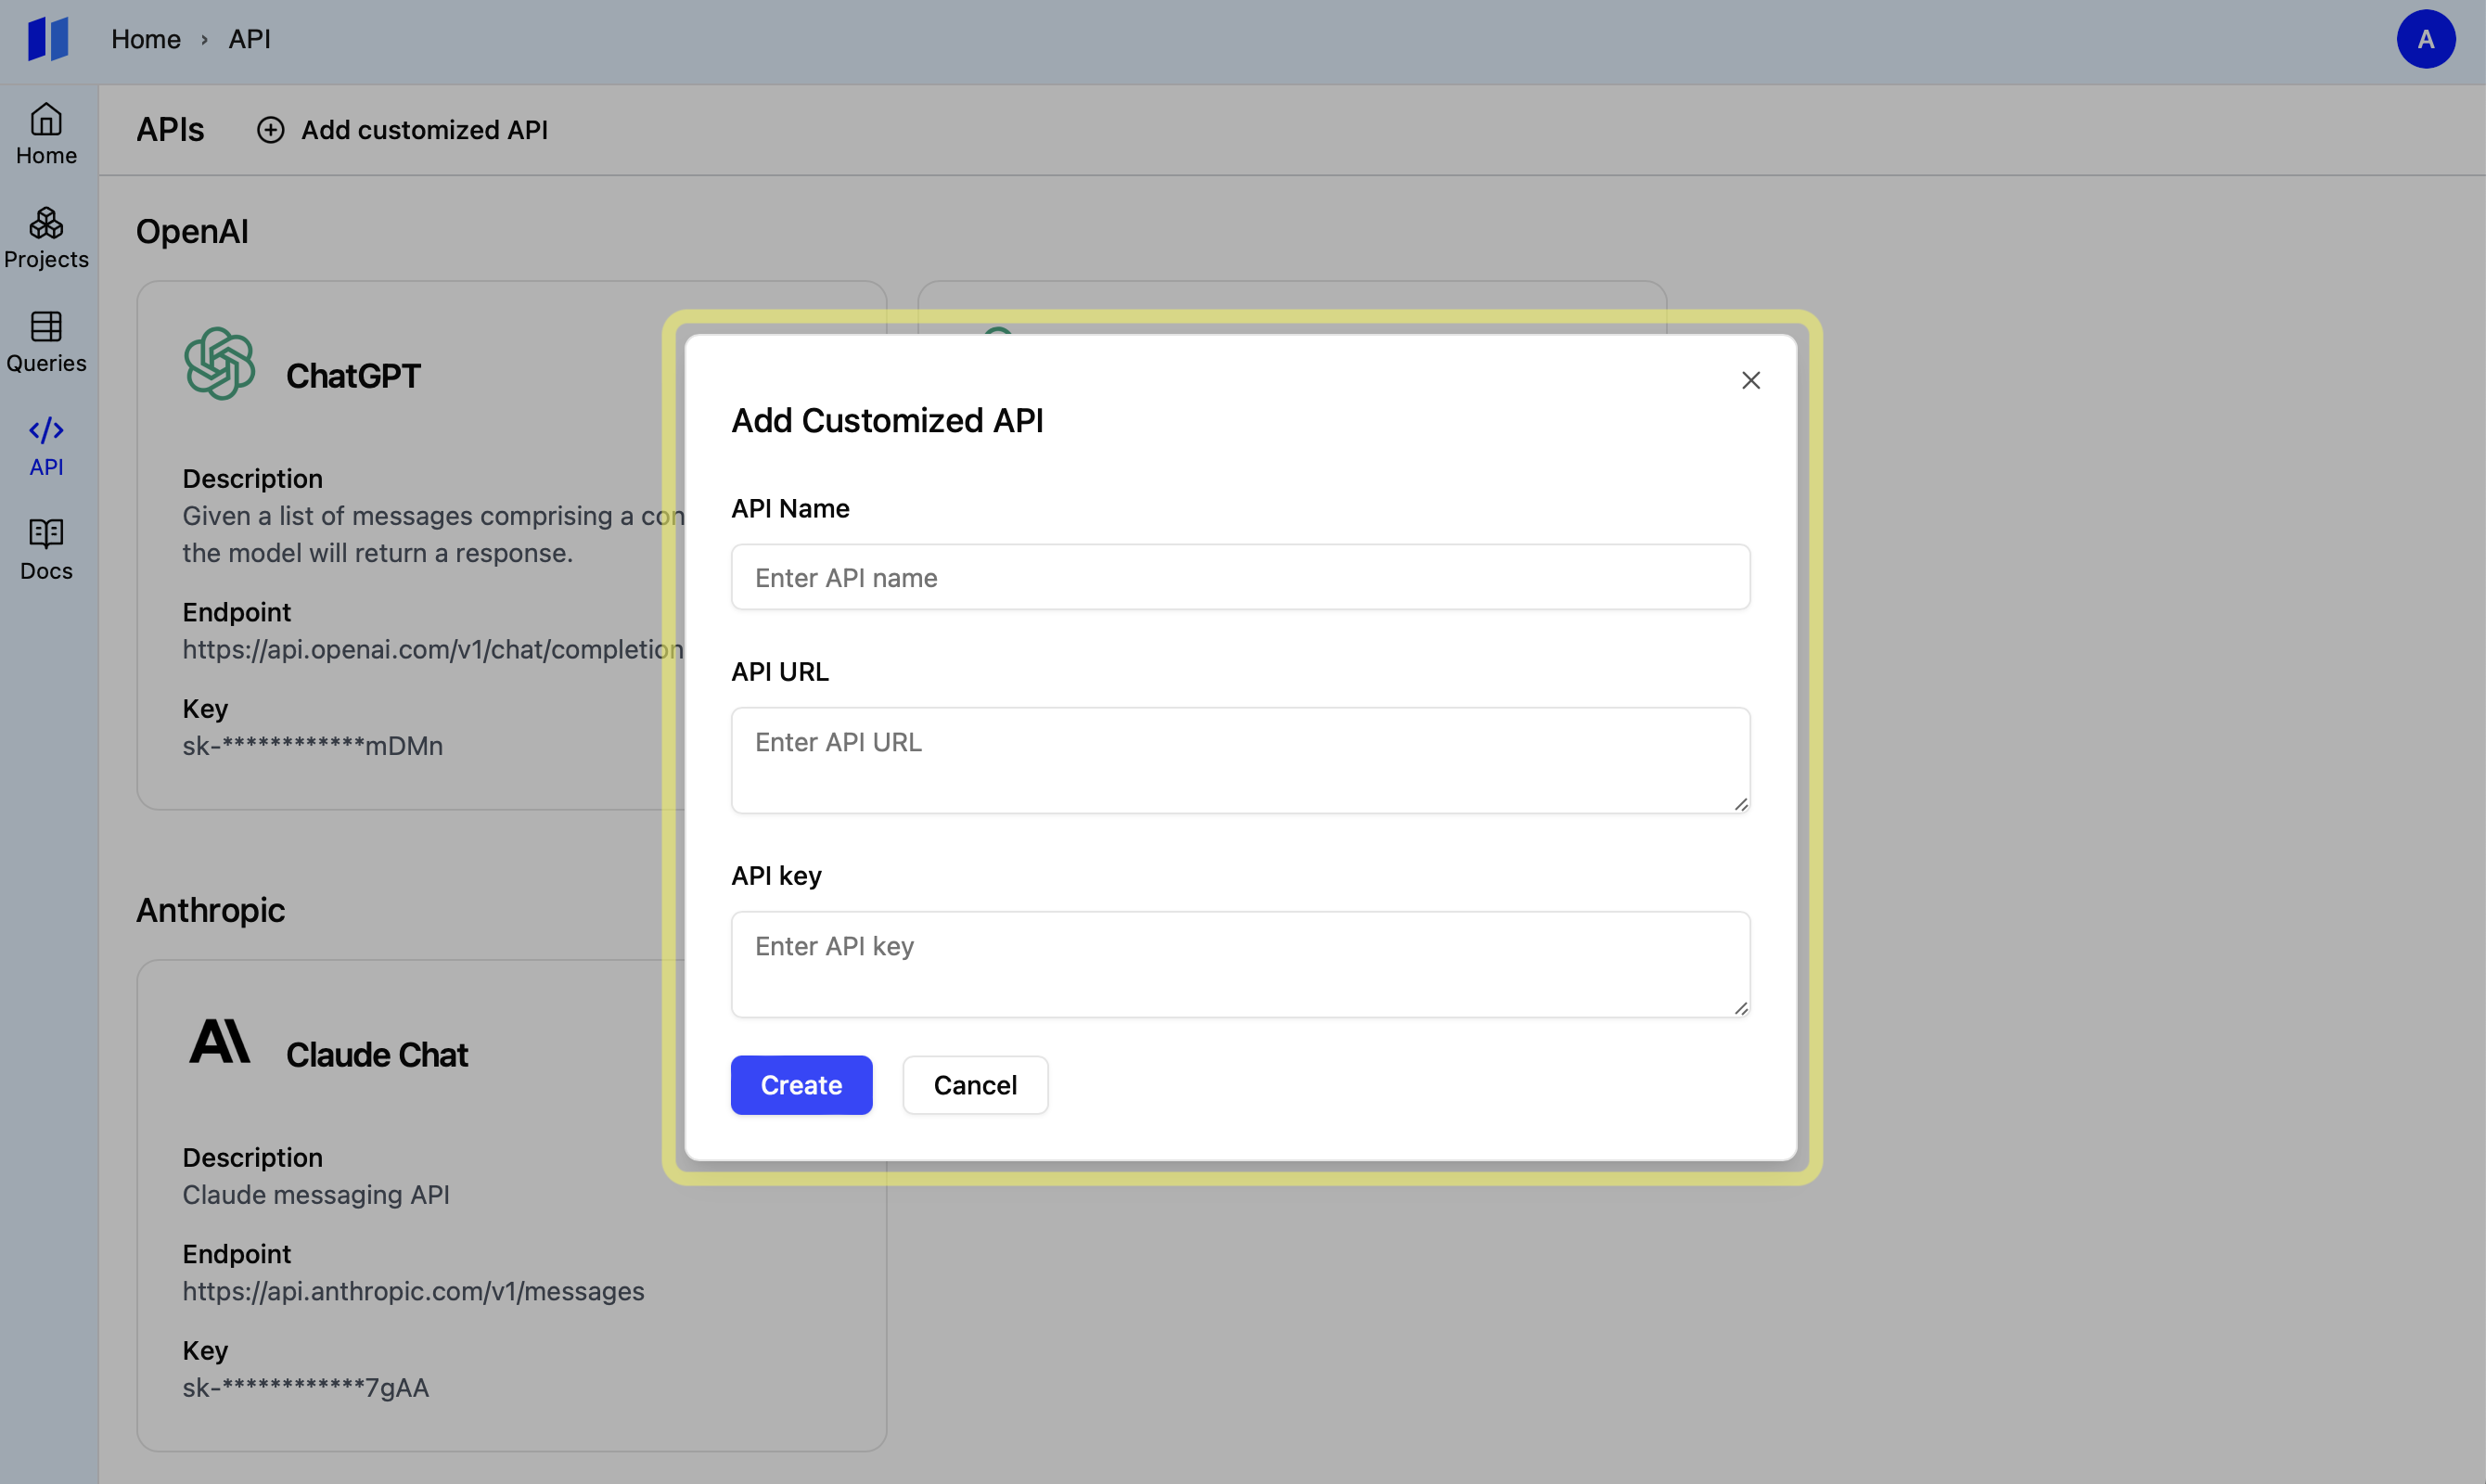Open the user avatar menu
The height and width of the screenshot is (1484, 2486).
click(x=2425, y=39)
